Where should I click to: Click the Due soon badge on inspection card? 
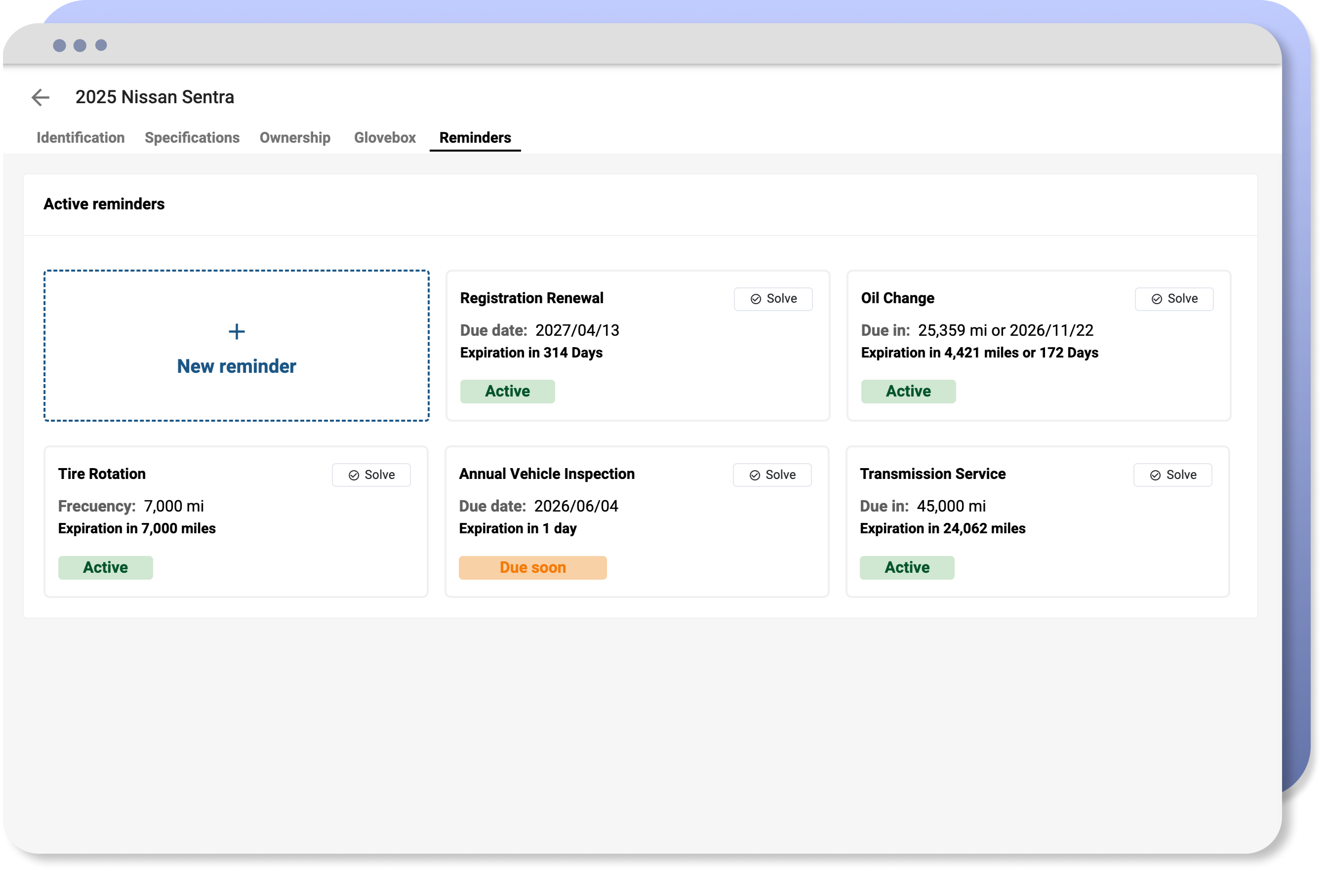pos(533,568)
